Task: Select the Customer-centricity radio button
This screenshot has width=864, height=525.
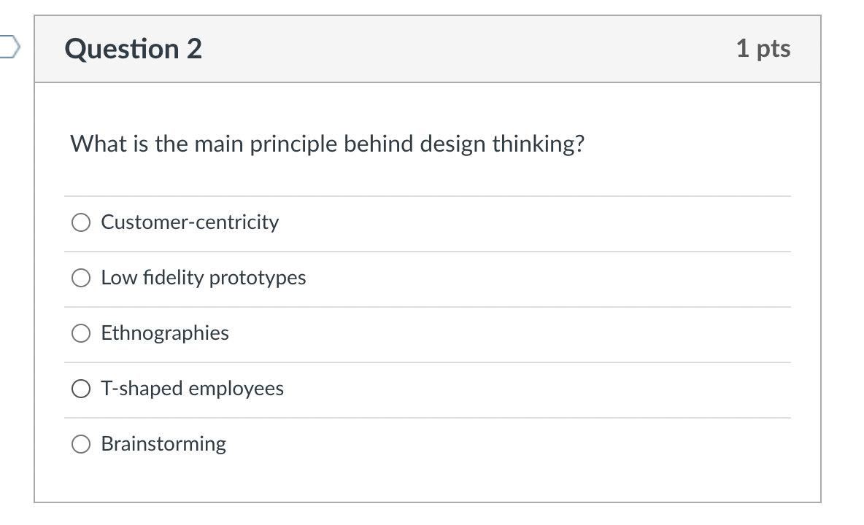Action: click(x=81, y=222)
